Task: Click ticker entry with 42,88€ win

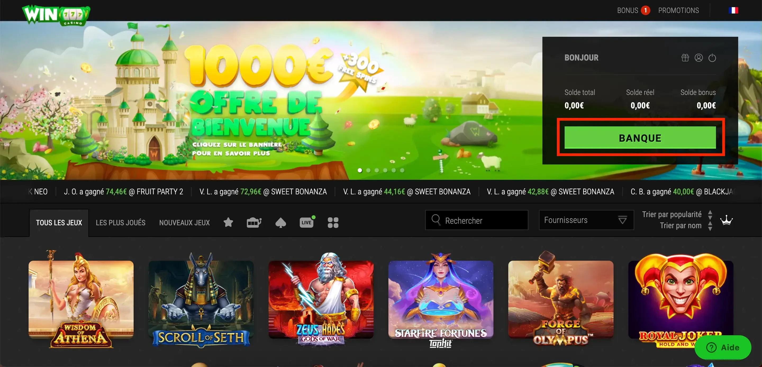Action: tap(551, 192)
